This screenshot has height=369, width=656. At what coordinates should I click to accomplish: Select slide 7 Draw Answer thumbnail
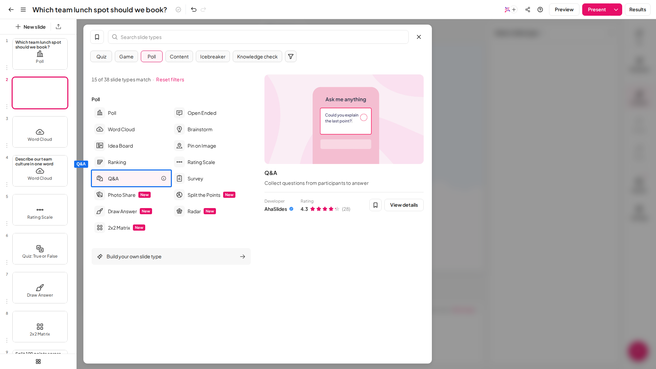[40, 288]
